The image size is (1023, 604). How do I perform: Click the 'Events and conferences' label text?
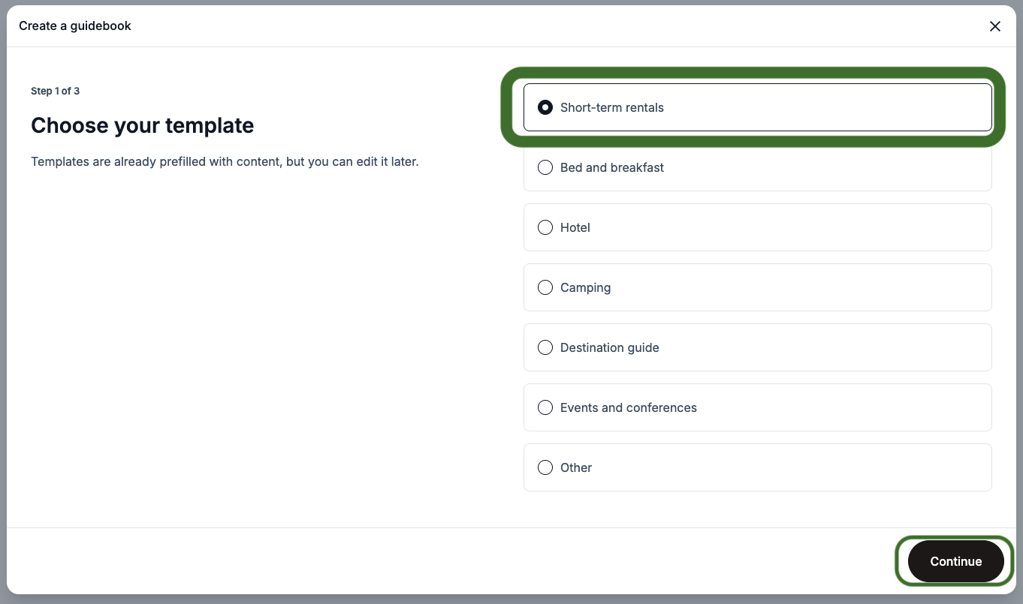(629, 407)
